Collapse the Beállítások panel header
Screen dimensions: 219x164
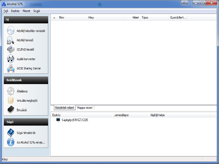26,80
